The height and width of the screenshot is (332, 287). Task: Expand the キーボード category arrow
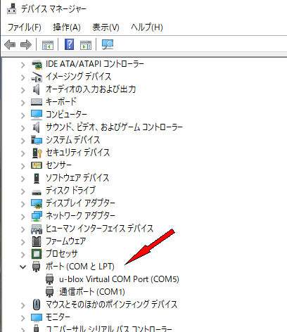(x=23, y=102)
